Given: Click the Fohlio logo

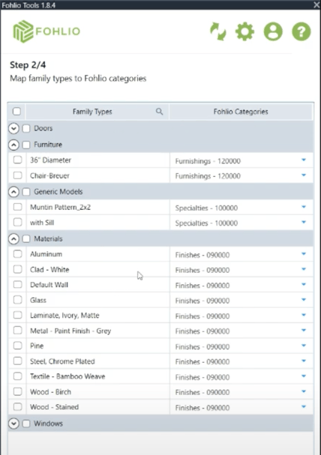Looking at the screenshot, I should point(46,31).
